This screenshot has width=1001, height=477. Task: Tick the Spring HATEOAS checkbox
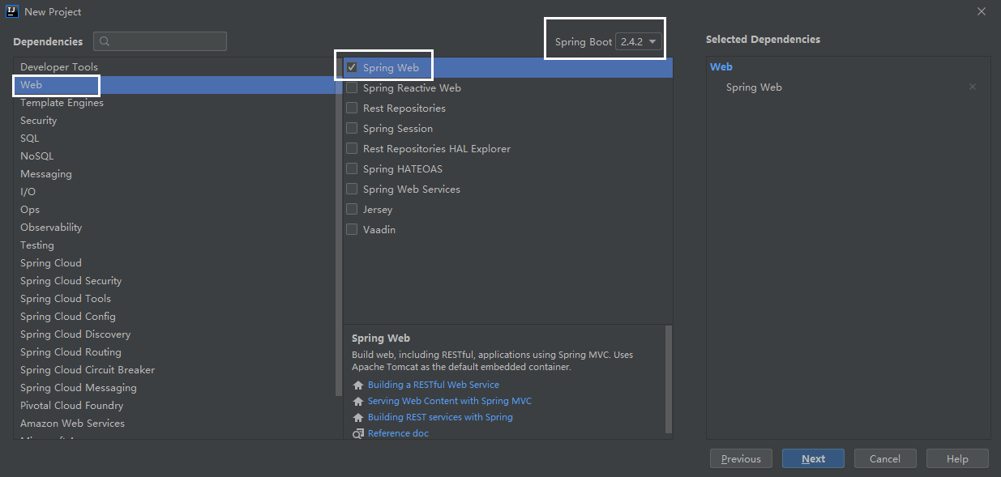[x=352, y=169]
